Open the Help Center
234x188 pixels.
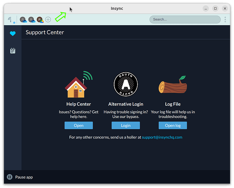point(79,125)
